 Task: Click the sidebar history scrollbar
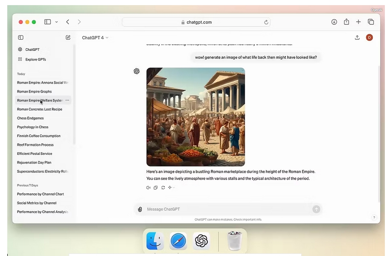[74, 94]
